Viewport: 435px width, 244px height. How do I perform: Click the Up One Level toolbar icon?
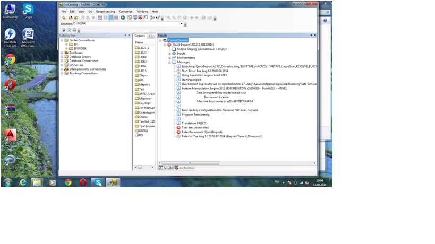point(64,18)
